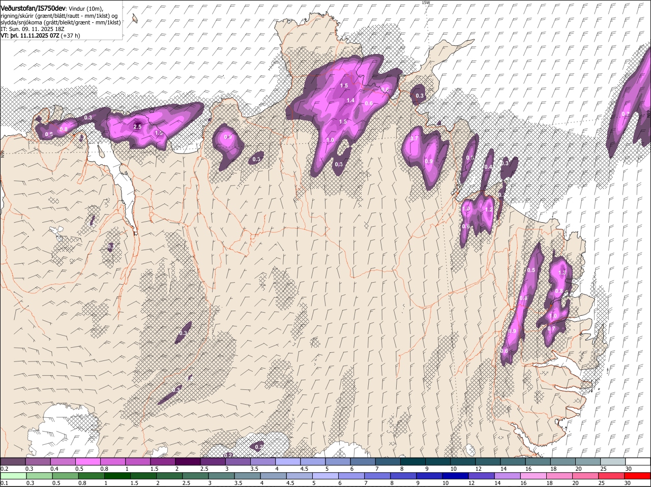The height and width of the screenshot is (487, 651).
Task: Pick upper legend swatch between 2 and 2.5
Action: [x=188, y=462]
